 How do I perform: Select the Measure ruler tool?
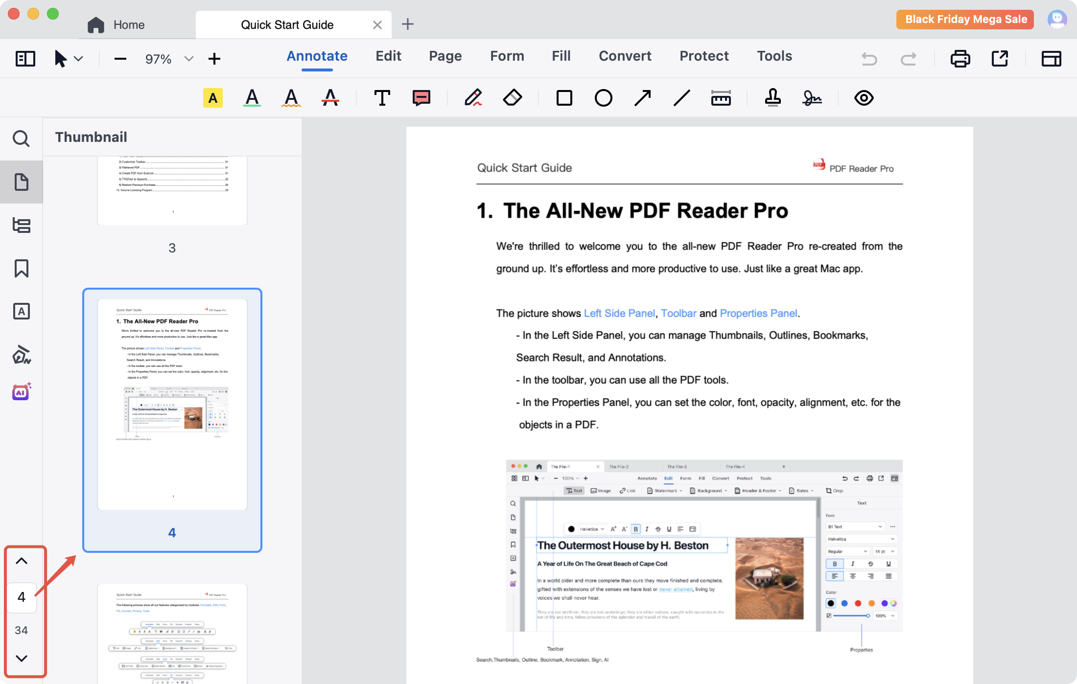tap(721, 98)
